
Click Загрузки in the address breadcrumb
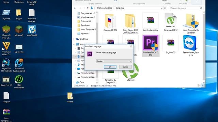click(x=120, y=8)
